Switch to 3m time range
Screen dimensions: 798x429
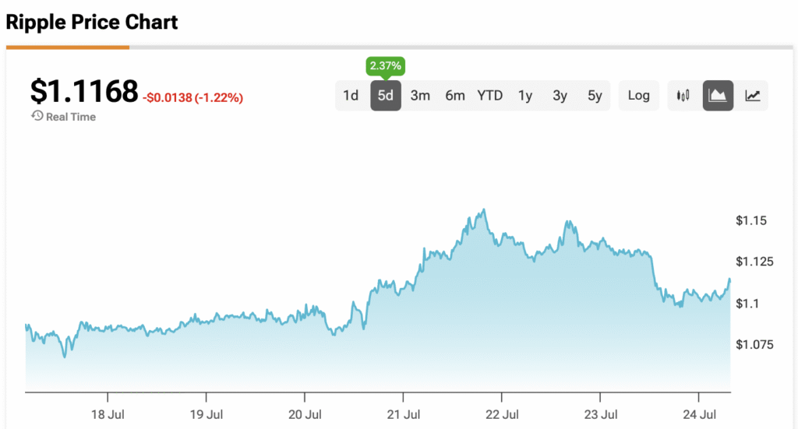(x=420, y=96)
